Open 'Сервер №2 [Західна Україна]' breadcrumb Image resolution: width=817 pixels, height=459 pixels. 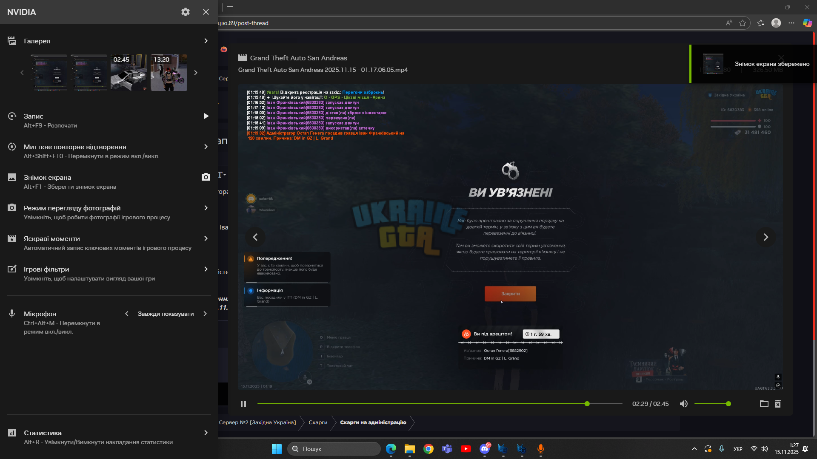tap(257, 422)
